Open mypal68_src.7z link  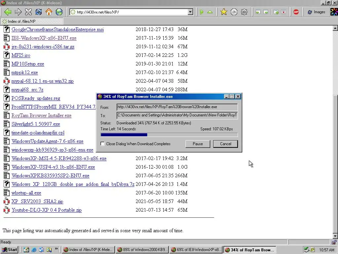click(x=27, y=90)
